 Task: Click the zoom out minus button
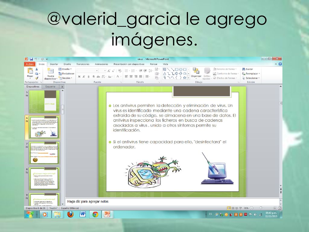tap(251, 208)
